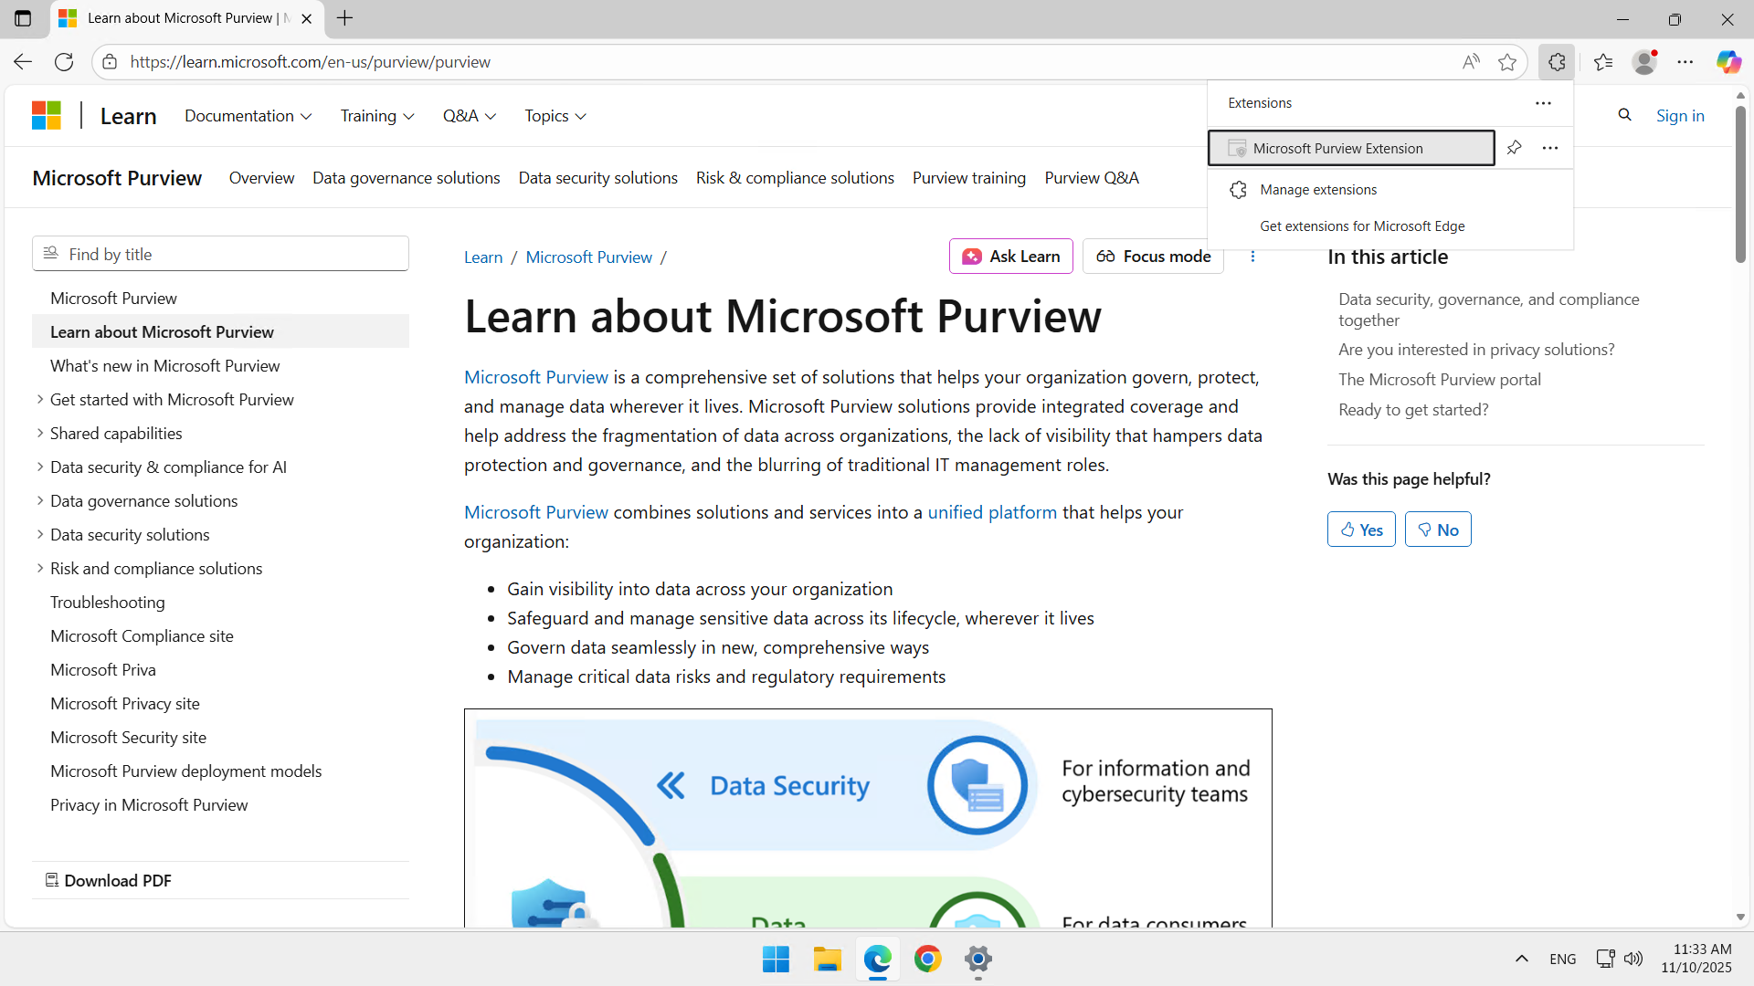Refresh the page

point(64,62)
